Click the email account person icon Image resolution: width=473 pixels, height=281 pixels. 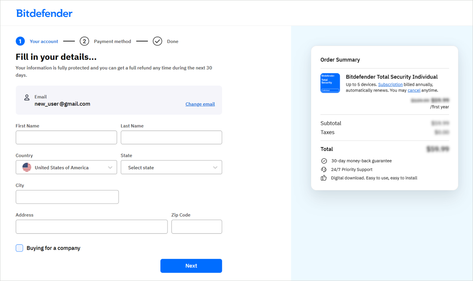pos(27,97)
